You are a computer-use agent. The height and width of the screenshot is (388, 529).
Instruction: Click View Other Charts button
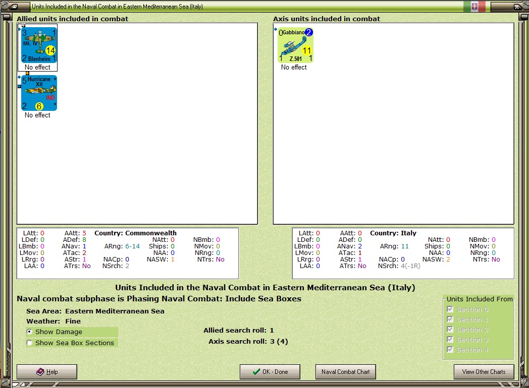pyautogui.click(x=484, y=372)
